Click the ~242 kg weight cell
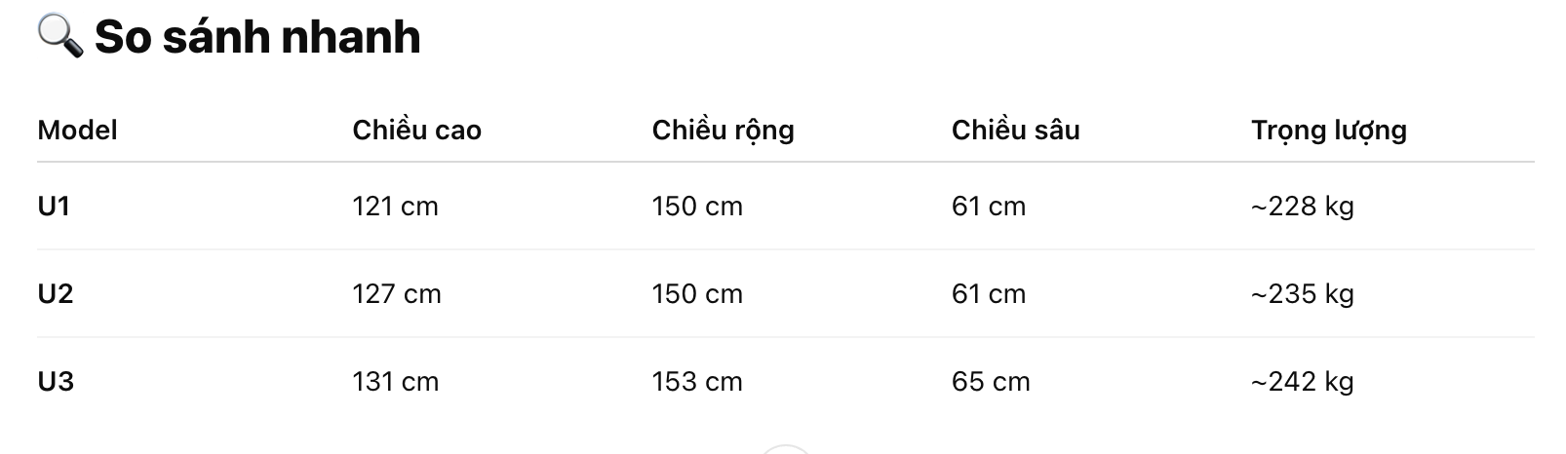Viewport: 1566px width, 454px height. coord(1303,382)
